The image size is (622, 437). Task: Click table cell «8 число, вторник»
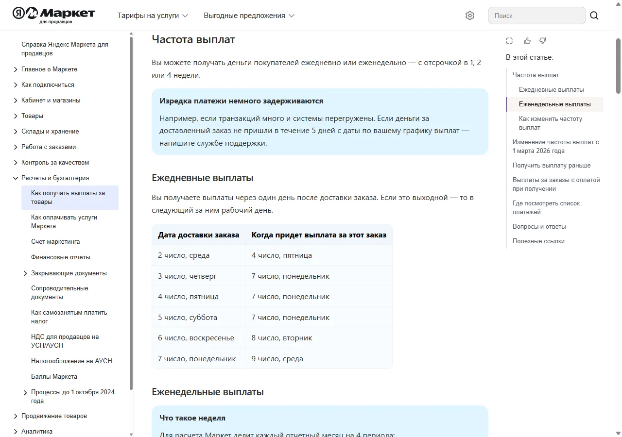click(x=319, y=338)
